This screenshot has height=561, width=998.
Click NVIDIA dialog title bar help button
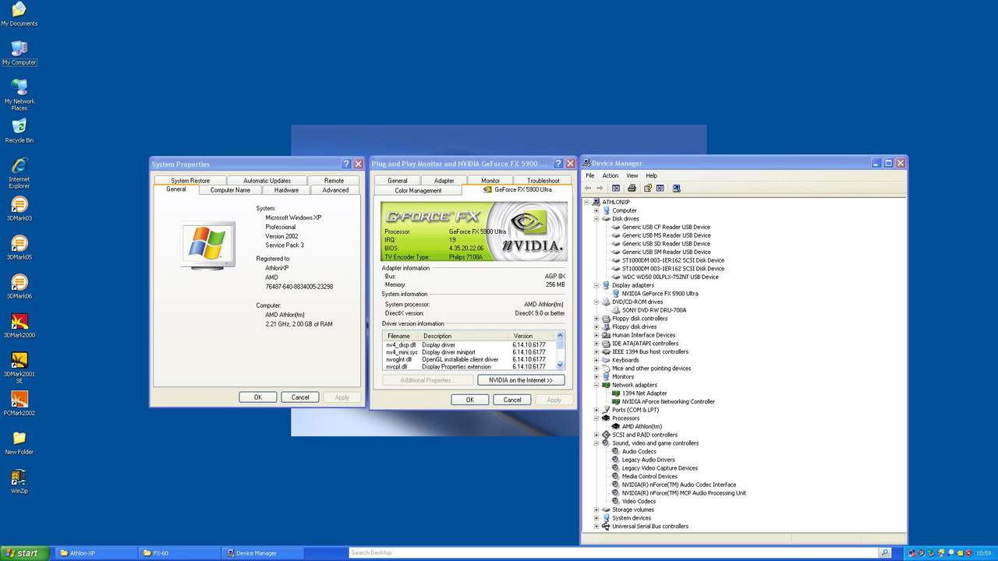pos(558,164)
